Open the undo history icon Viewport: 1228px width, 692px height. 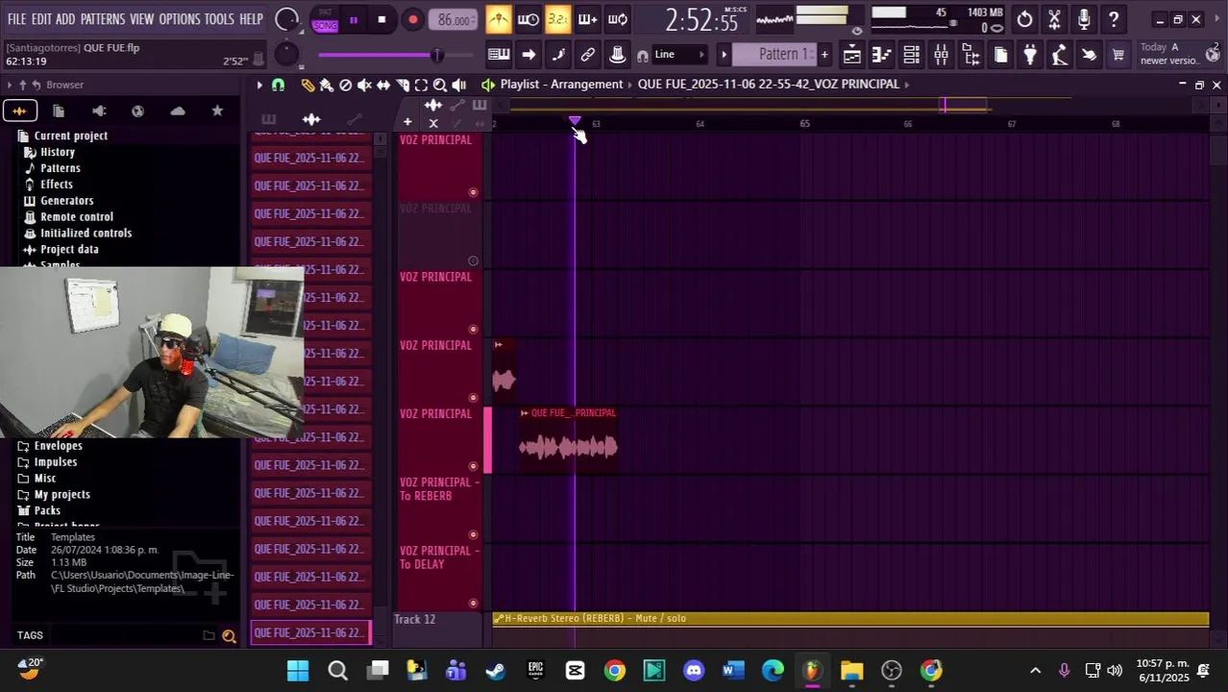(x=1025, y=19)
